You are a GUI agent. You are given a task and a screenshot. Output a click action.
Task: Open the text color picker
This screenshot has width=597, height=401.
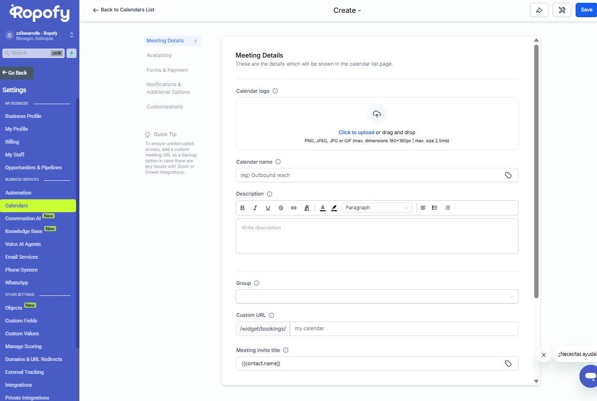pos(322,208)
